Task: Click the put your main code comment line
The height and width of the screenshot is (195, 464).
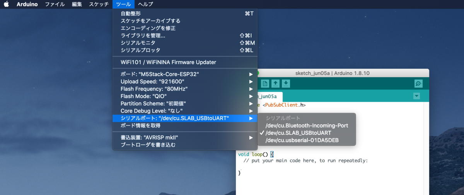Action: coord(305,161)
